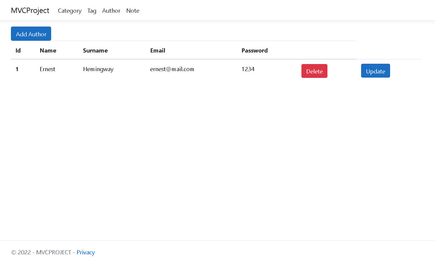Image resolution: width=435 pixels, height=262 pixels.
Task: Open the Tag navigation page
Action: point(92,11)
